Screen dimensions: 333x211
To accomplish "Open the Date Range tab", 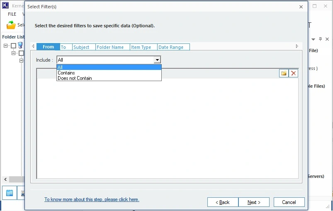I will click(x=170, y=47).
